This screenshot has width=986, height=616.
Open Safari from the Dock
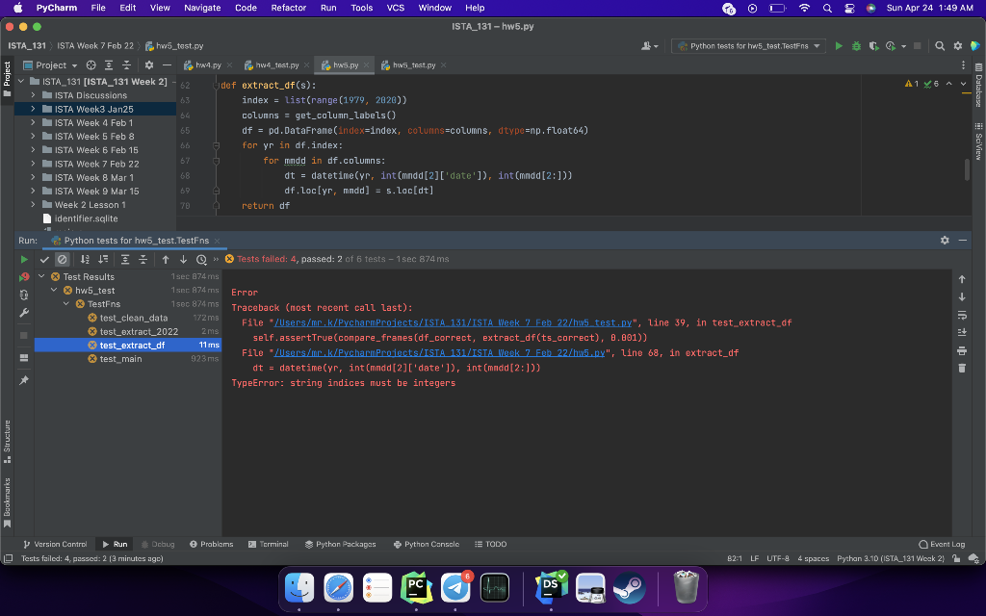click(338, 588)
